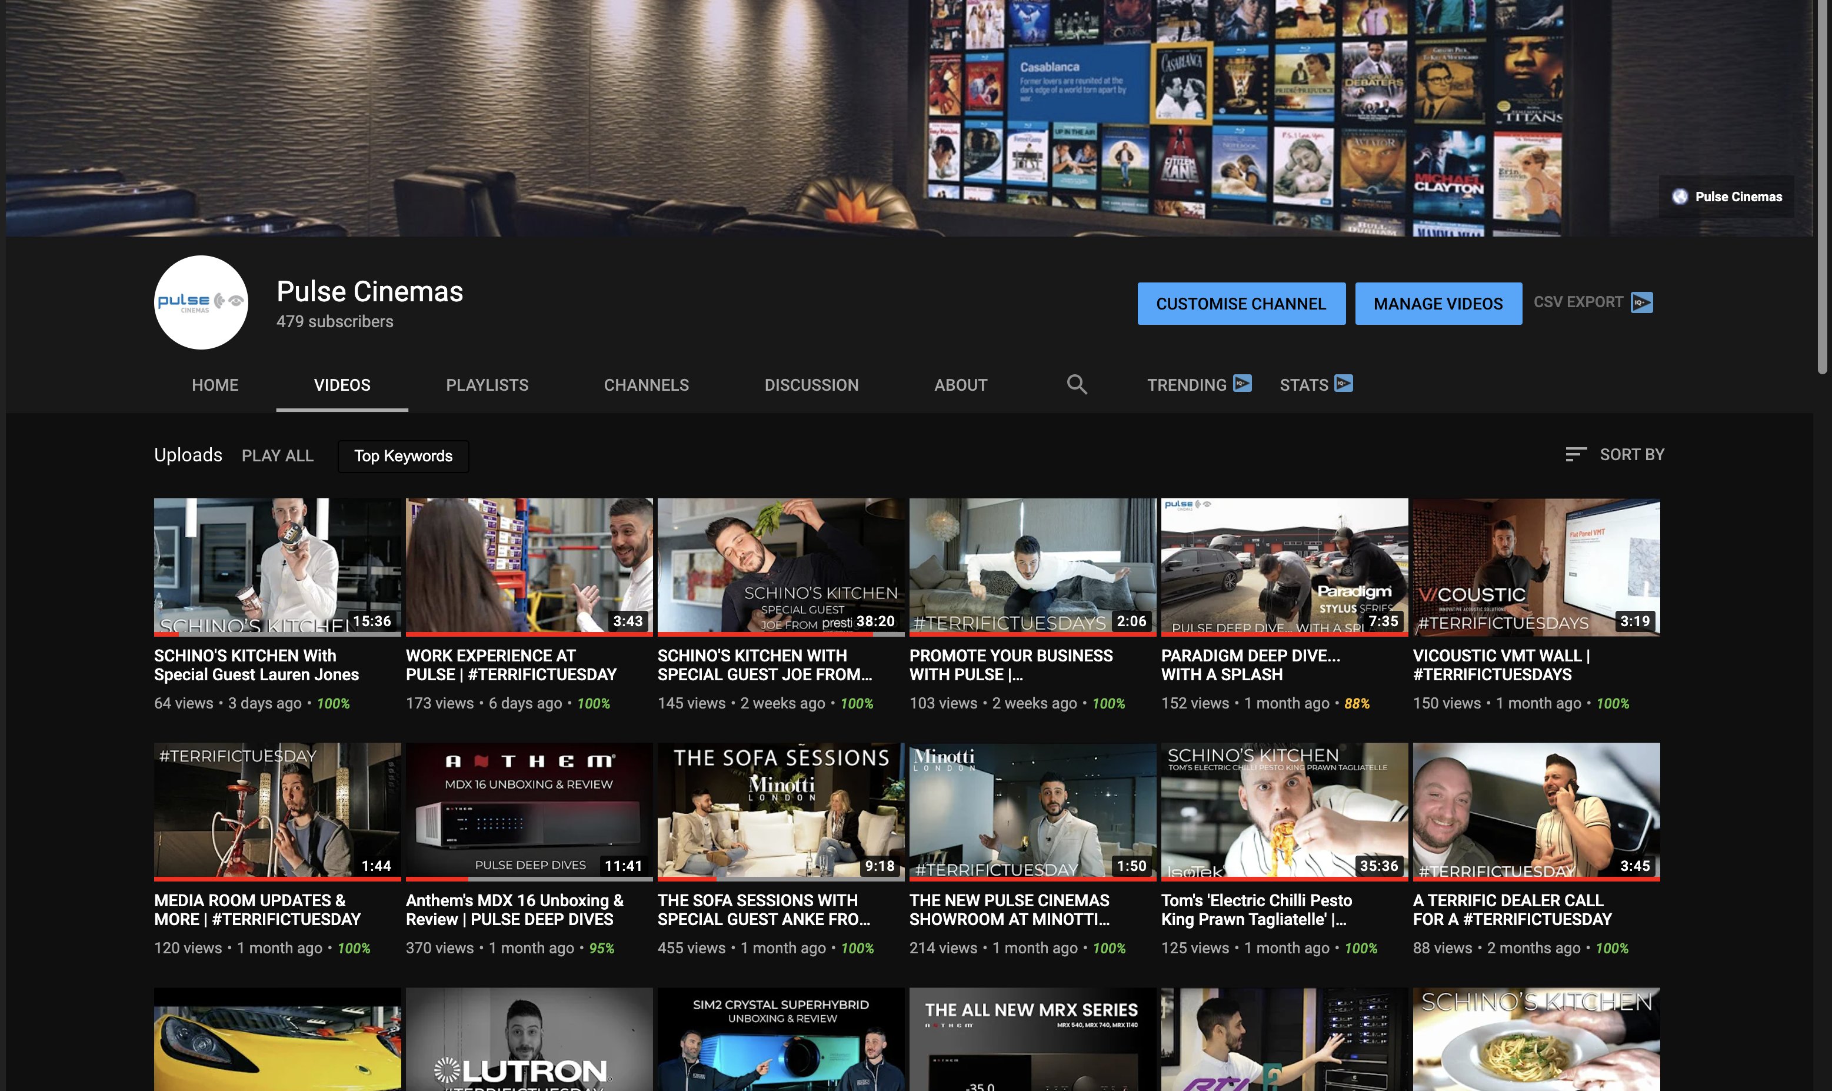Open the Paradigm Deep Dive thumbnail
The height and width of the screenshot is (1091, 1832).
[x=1284, y=567]
